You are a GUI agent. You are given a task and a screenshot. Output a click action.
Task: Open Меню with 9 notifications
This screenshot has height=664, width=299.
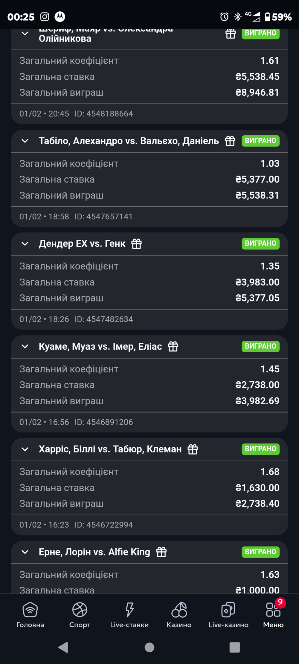pos(273,614)
